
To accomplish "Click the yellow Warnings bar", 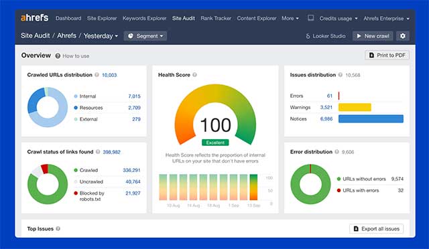I will (355, 107).
